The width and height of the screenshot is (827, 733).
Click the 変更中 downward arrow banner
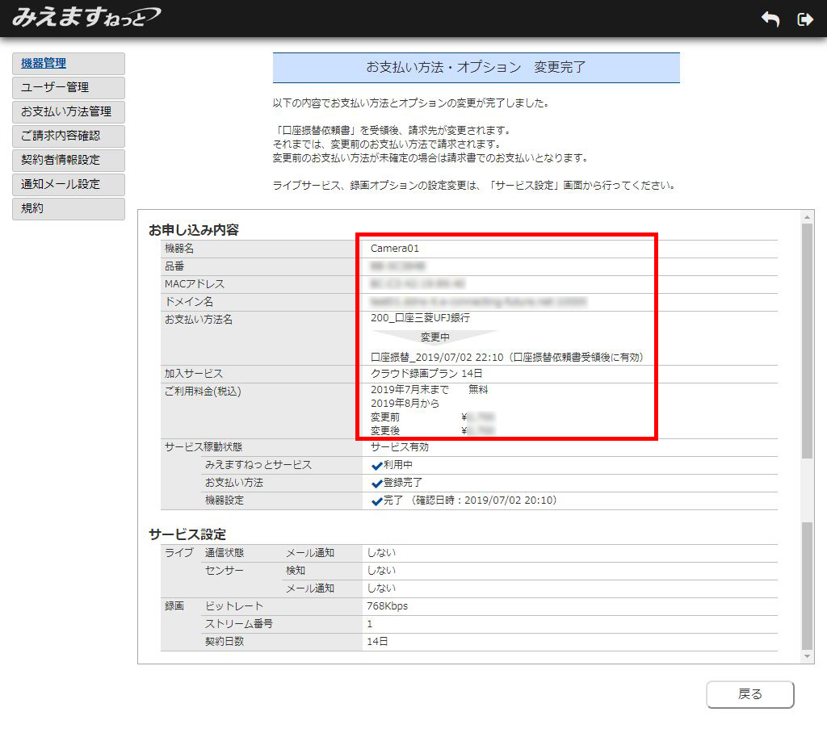coord(434,337)
